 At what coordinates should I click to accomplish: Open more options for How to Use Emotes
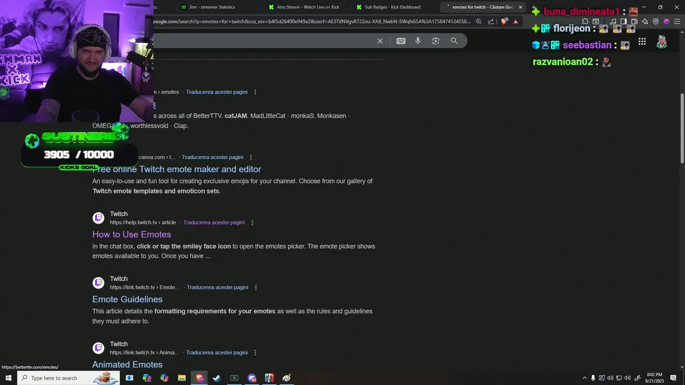[252, 222]
